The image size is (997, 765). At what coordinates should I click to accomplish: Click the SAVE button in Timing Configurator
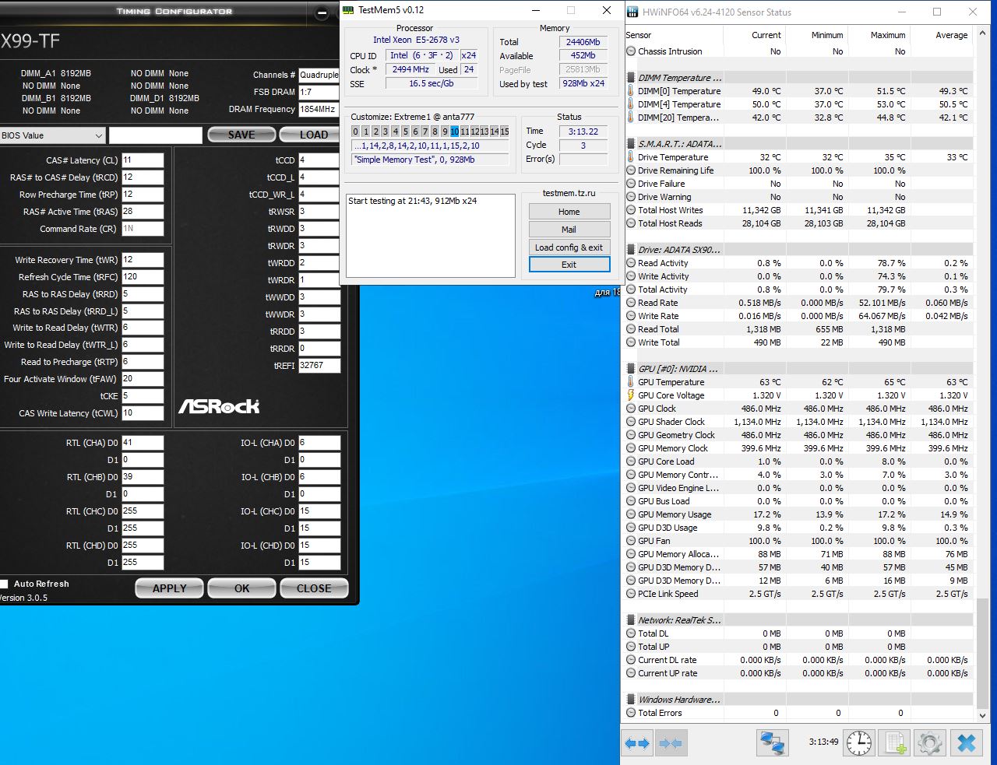241,135
